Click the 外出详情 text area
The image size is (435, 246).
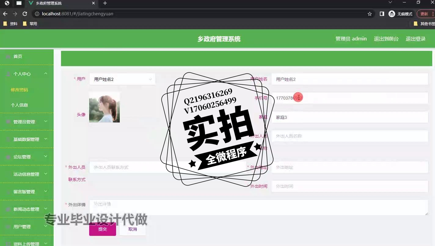[x=259, y=207]
